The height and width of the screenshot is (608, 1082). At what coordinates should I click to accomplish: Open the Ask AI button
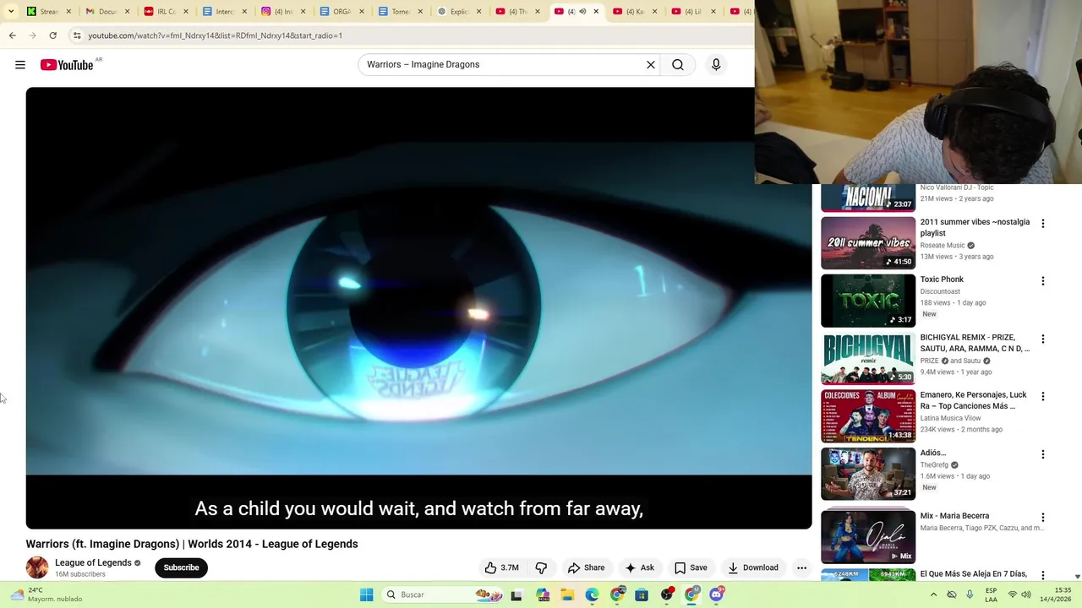click(640, 567)
